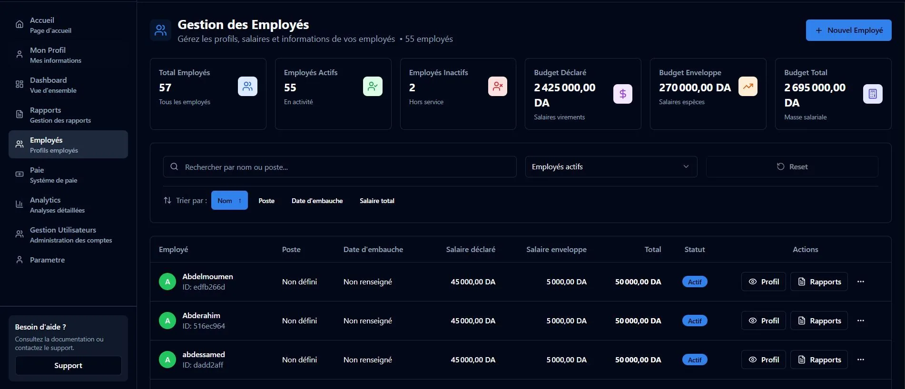This screenshot has width=905, height=389.
Task: Click the Gestion des Employés header icon
Action: click(161, 30)
